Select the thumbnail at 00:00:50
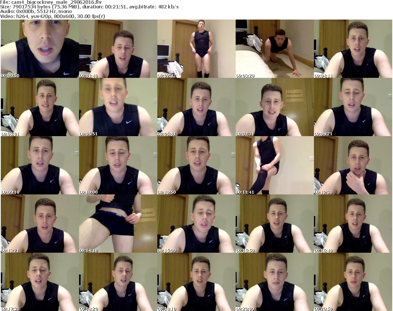Screen dimensions: 393x311 [x=40, y=49]
